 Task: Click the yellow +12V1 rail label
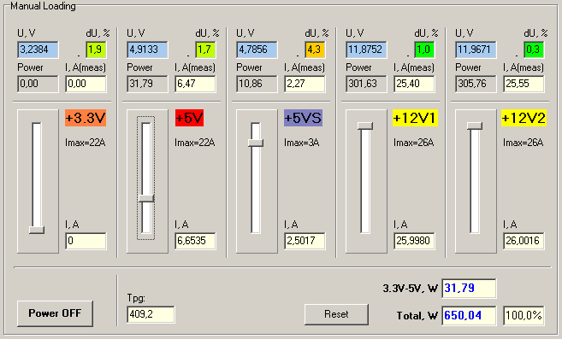tap(415, 118)
